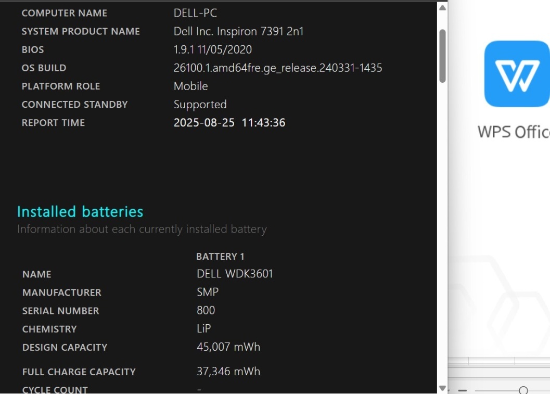Click the '800' serial number value
Viewport: 550px width, 394px height.
[206, 310]
